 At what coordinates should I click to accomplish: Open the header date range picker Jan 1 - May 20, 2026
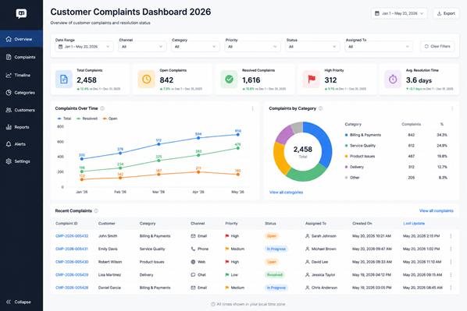pos(399,13)
